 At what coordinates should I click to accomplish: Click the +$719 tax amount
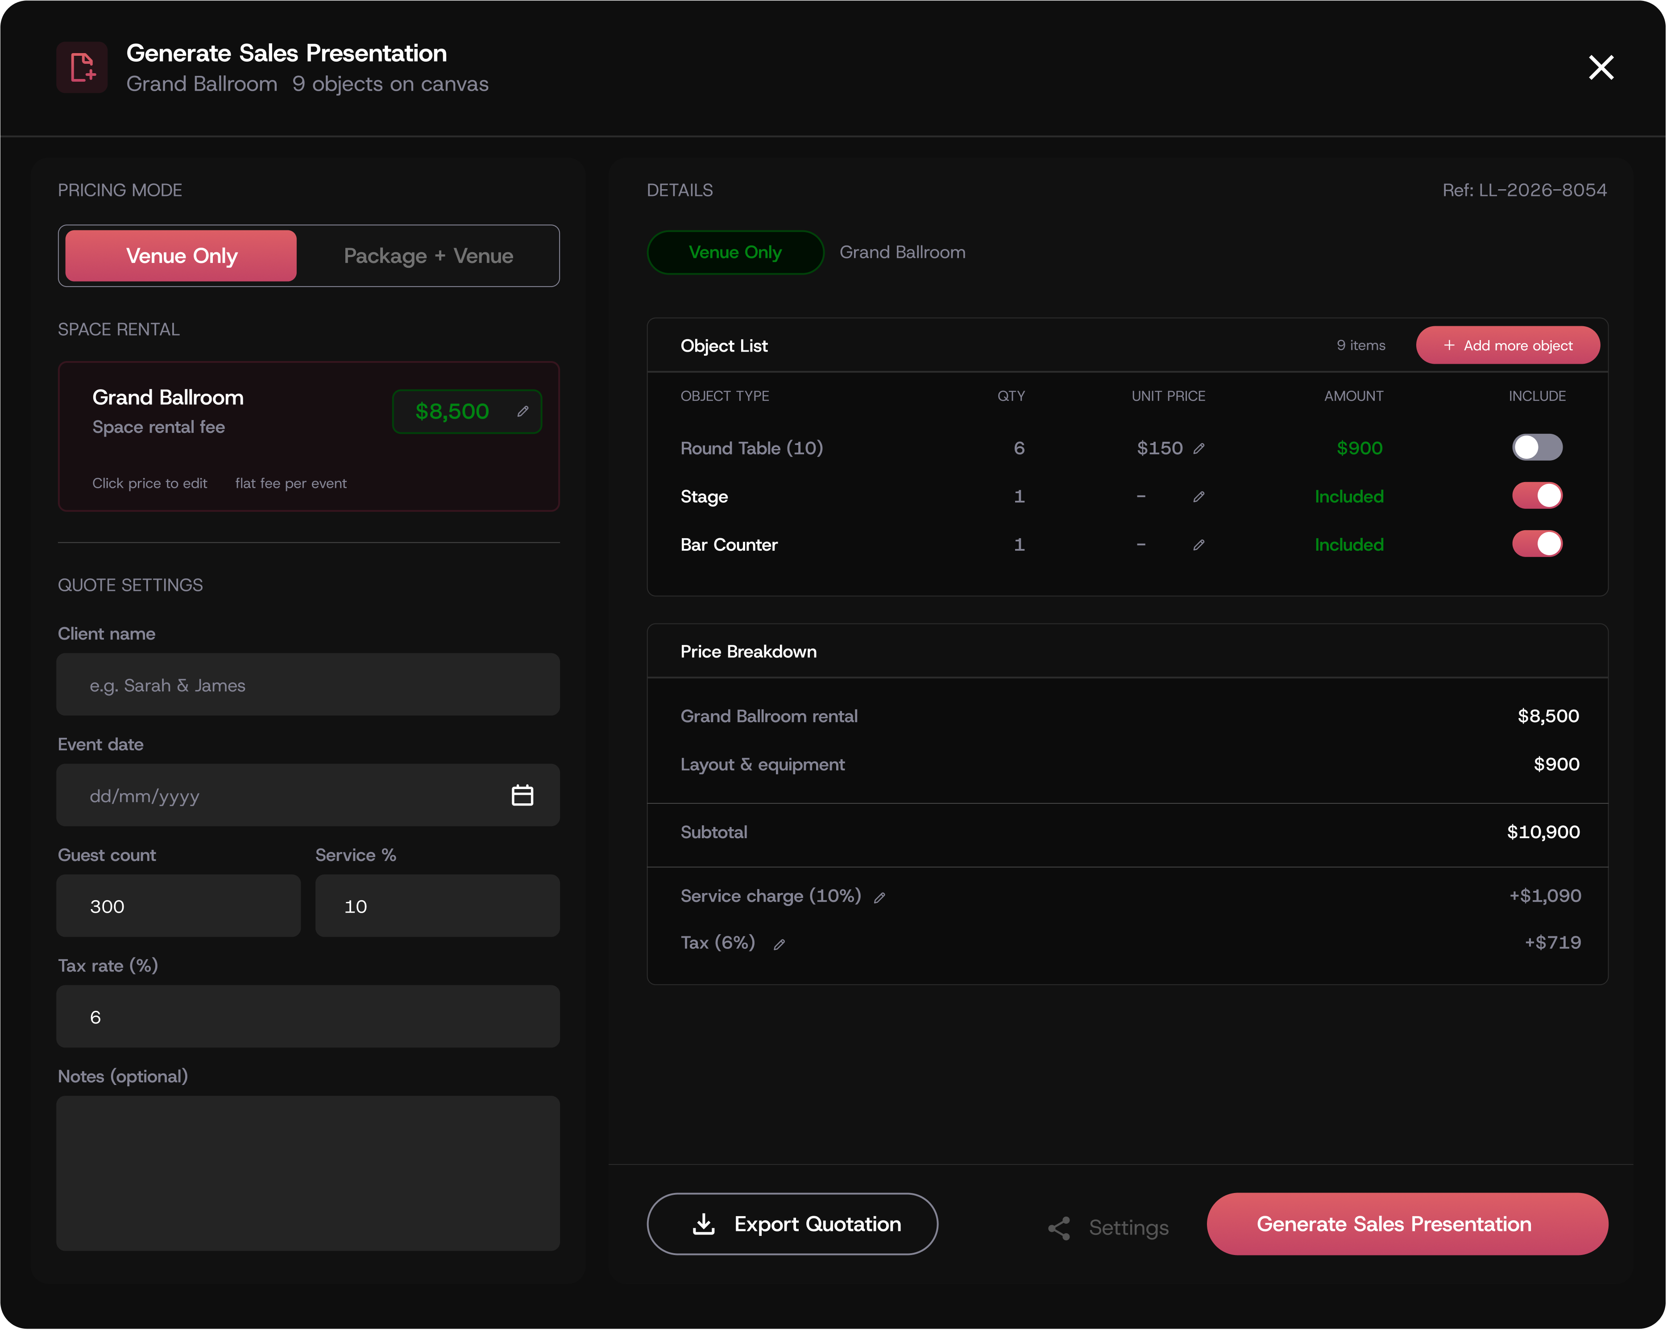pyautogui.click(x=1553, y=943)
